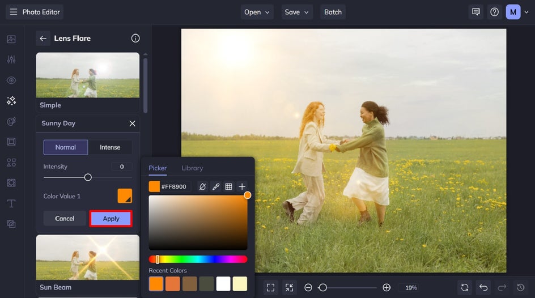Click the undo arrow in bottom bar

483,287
